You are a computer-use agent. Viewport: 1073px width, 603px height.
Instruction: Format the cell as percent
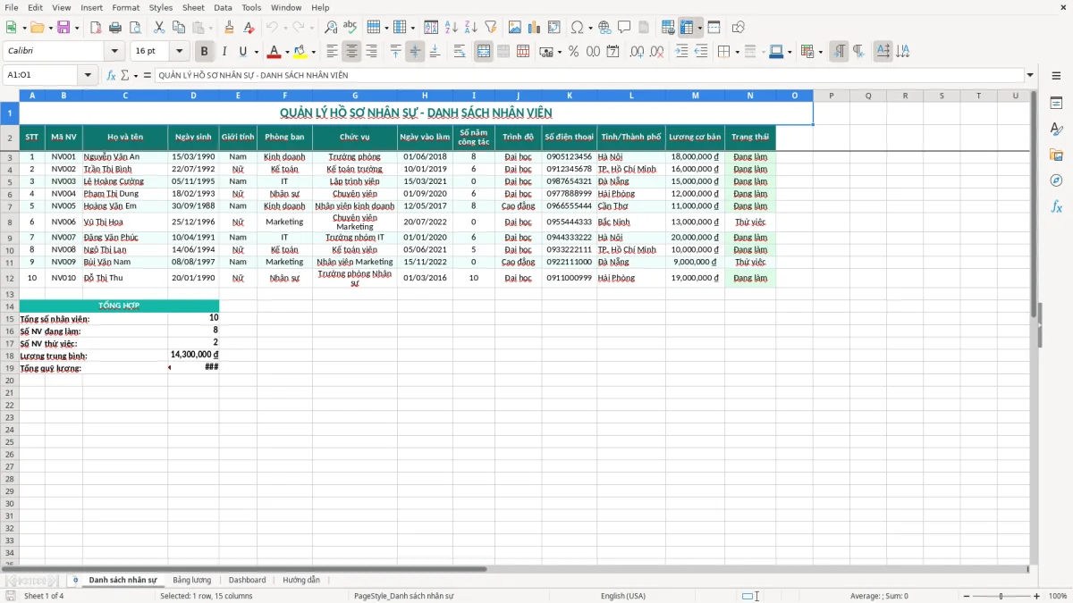[573, 52]
